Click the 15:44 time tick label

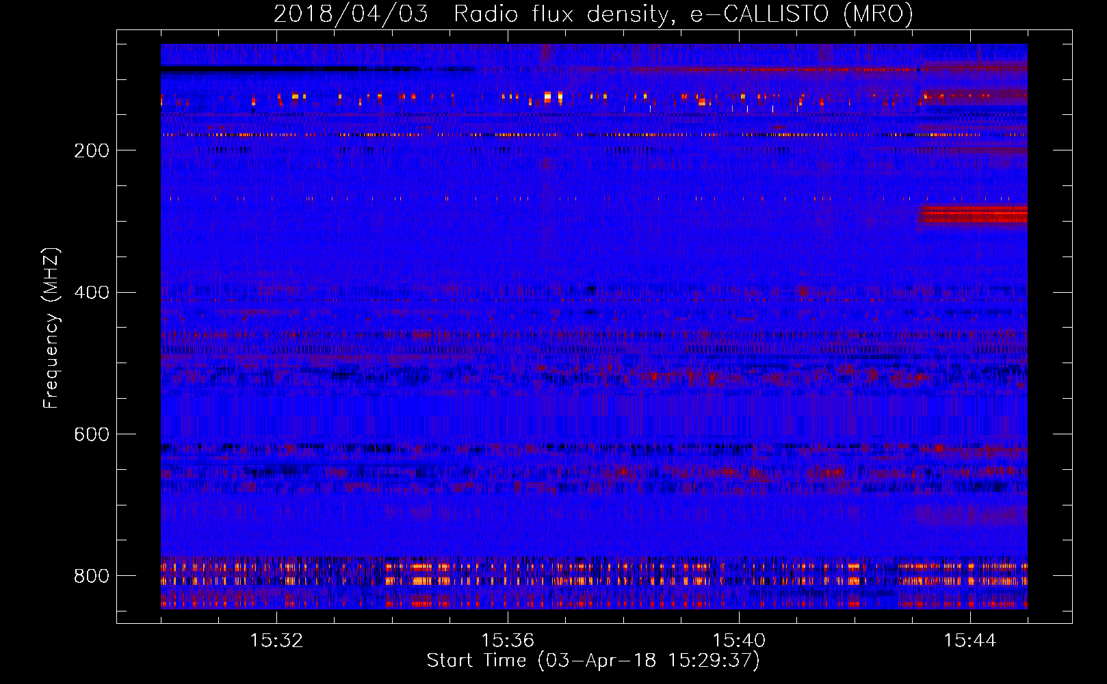point(970,641)
